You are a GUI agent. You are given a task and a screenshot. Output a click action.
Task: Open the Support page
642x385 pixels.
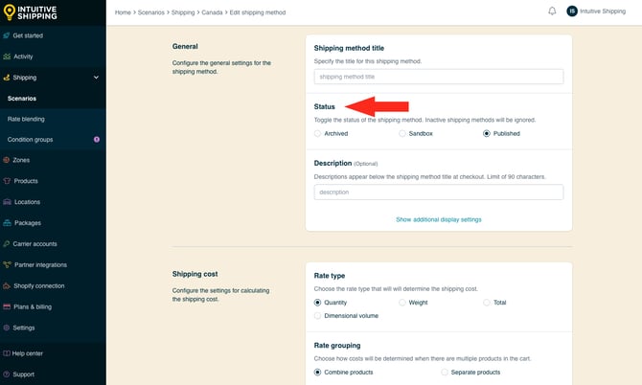23,374
